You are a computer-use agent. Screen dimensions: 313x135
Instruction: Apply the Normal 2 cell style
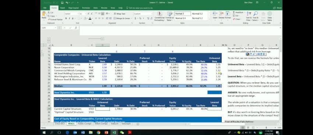[x=182, y=14]
